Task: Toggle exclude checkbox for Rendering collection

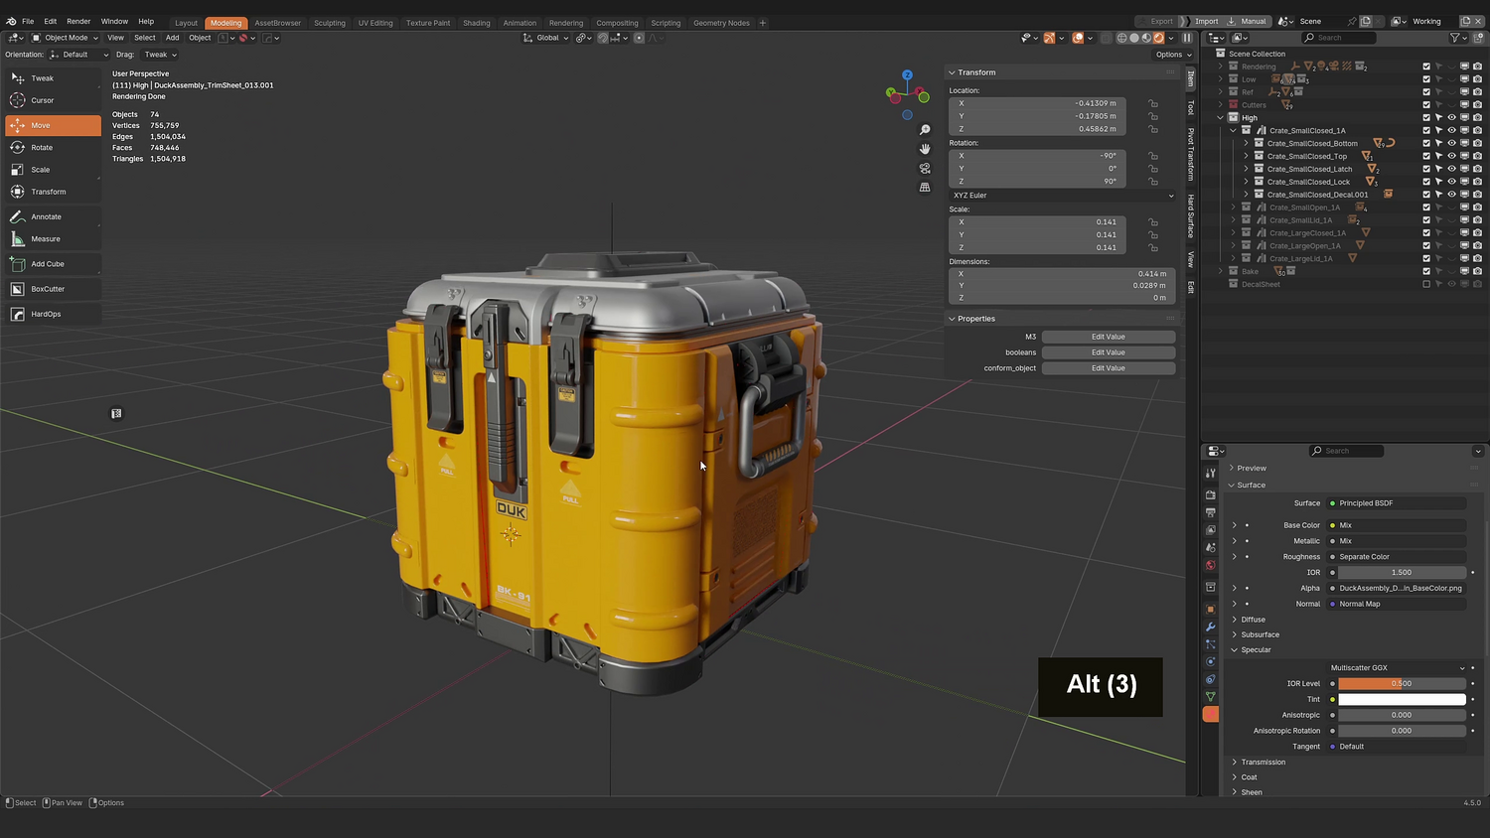Action: pyautogui.click(x=1426, y=67)
